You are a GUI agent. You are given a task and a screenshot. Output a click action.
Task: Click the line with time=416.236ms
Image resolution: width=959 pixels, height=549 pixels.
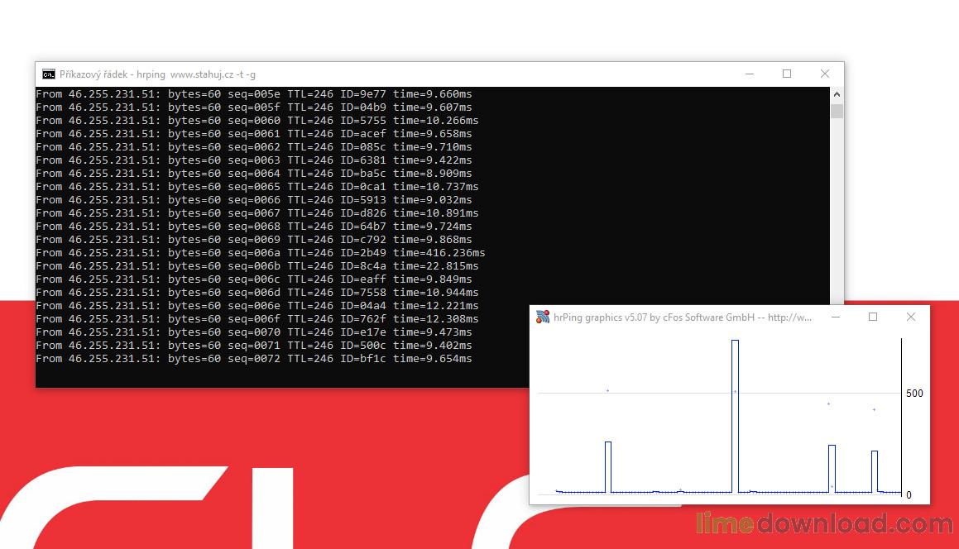(x=260, y=252)
